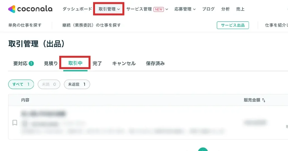This screenshot has width=288, height=151.
Task: Switch to the 見積り tab
Action: (x=51, y=63)
